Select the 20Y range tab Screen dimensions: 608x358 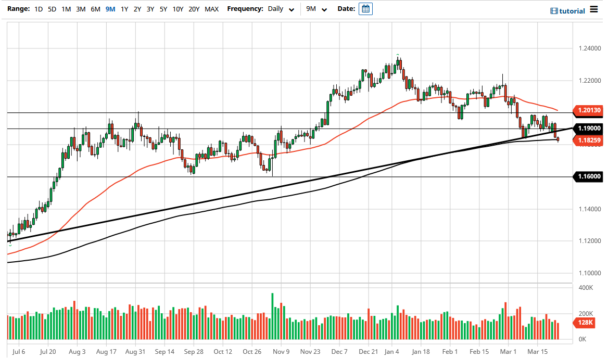[x=194, y=9]
